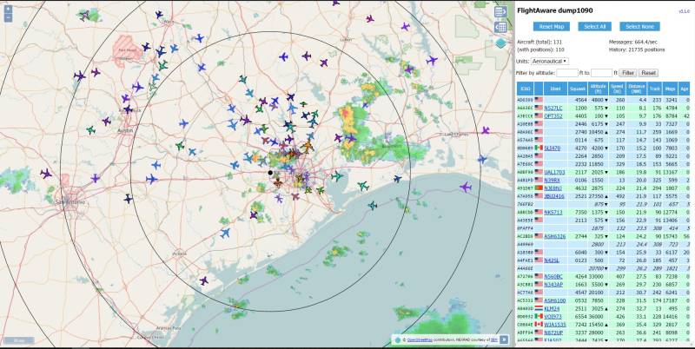Click the minimum altitude filter input

(566, 73)
